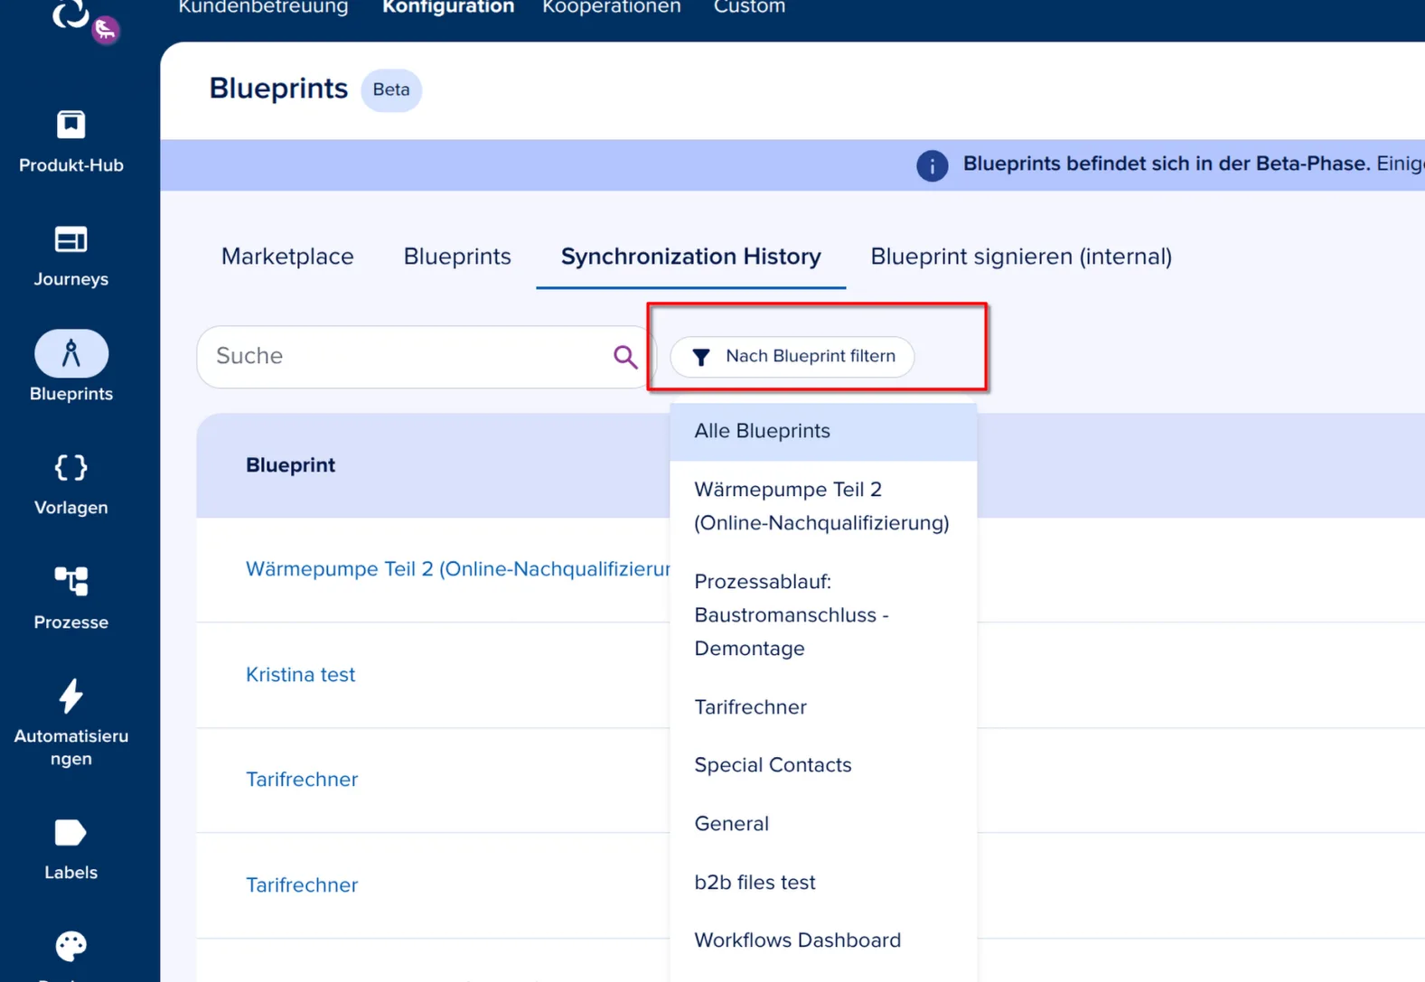Image resolution: width=1425 pixels, height=982 pixels.
Task: Choose b2b files test filter option
Action: [x=823, y=883]
